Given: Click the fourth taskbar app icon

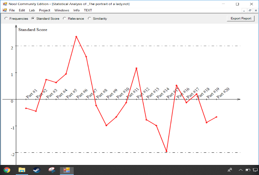Looking at the screenshot, I should click(52, 170).
